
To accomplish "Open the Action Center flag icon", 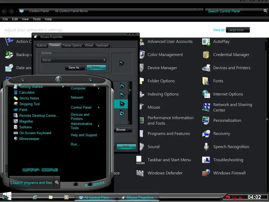I will click(x=9, y=42).
